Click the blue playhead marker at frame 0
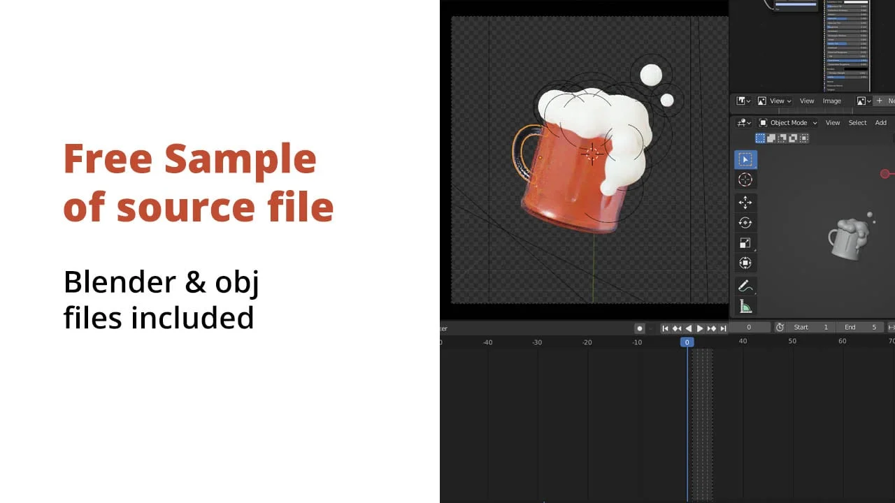Viewport: 895px width, 503px height. 687,342
